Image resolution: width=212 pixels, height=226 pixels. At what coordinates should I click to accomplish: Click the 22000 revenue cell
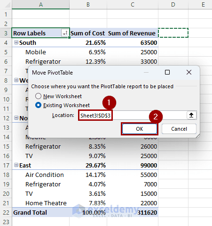coord(133,203)
